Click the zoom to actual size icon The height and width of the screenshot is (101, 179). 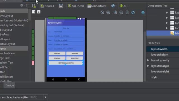click(x=108, y=12)
